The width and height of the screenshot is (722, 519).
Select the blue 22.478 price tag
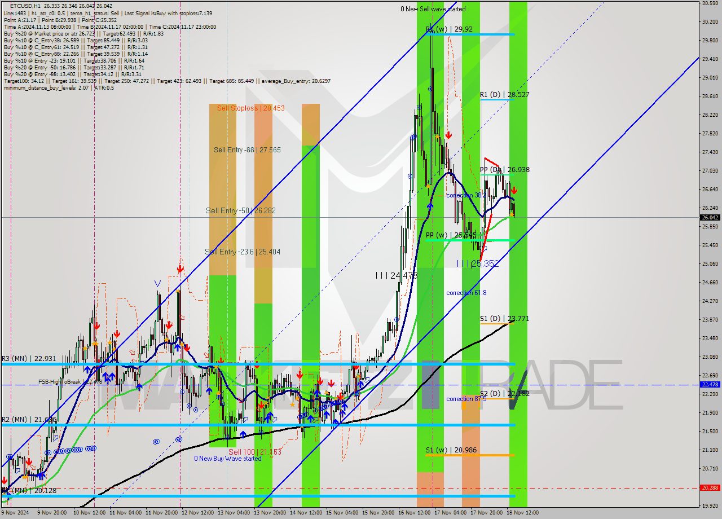click(710, 384)
